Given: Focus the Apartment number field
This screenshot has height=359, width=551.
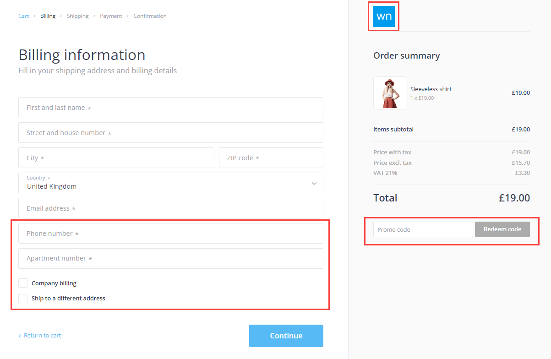Looking at the screenshot, I should 171,259.
